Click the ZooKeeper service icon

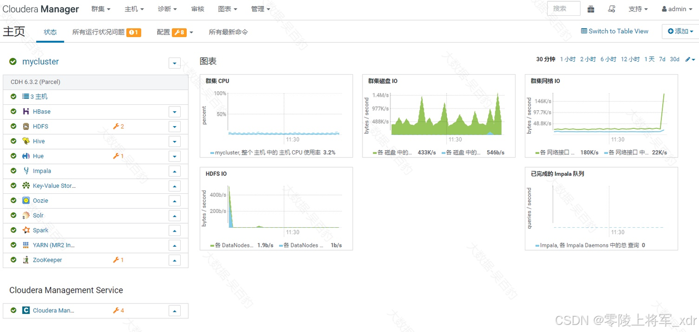point(26,260)
